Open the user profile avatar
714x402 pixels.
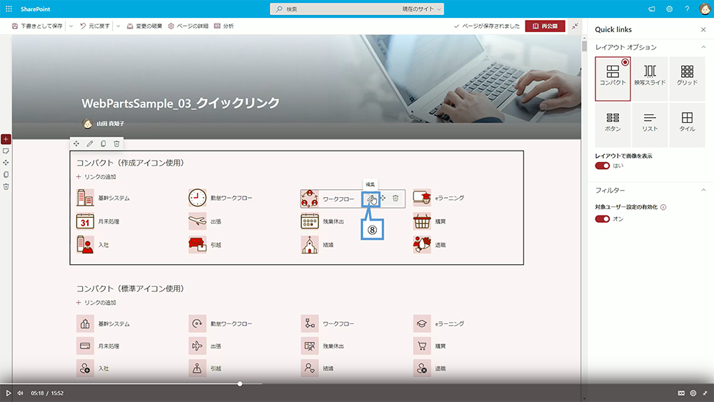[705, 9]
